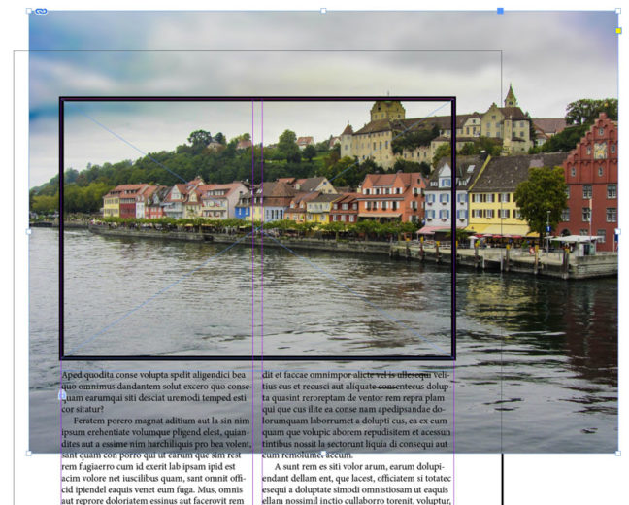629x505 pixels.
Task: Select the top-left frame handle
Action: point(29,11)
